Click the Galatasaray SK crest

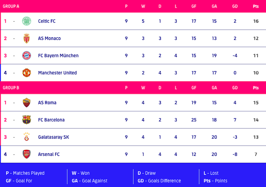(27, 137)
